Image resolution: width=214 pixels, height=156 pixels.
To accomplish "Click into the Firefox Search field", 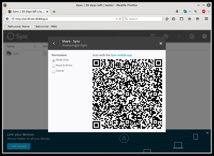I will tap(143, 19).
